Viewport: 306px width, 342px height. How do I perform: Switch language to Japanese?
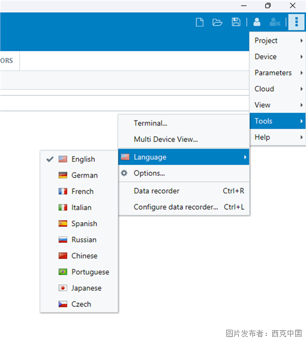pyautogui.click(x=86, y=288)
